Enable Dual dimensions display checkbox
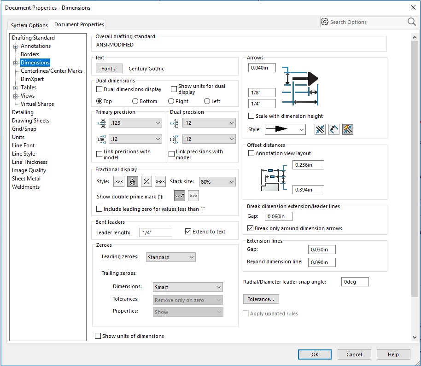Screen dimensions: 421x366 tap(99, 89)
